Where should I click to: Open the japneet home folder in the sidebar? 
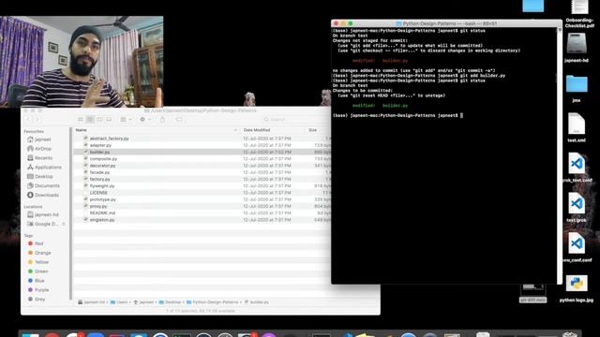39,139
